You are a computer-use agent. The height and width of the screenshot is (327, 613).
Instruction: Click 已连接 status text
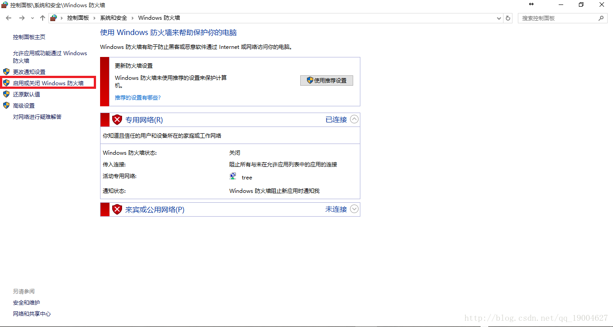pos(336,120)
